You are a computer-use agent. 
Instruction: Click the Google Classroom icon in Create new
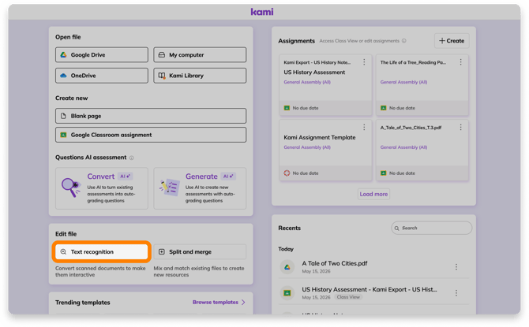(x=63, y=135)
